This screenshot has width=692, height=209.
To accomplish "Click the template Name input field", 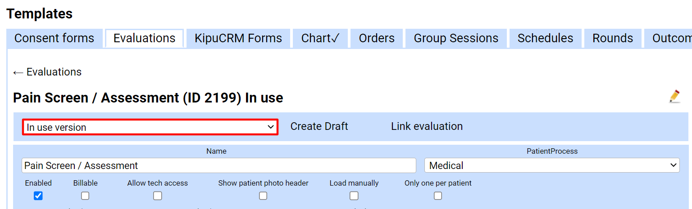I will pos(219,165).
